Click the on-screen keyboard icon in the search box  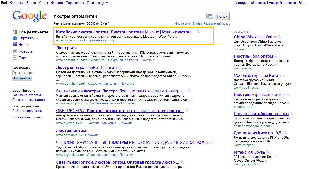click(210, 16)
